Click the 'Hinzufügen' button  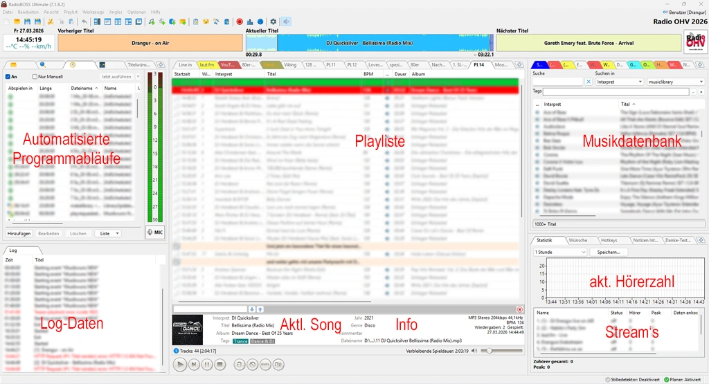pos(19,233)
